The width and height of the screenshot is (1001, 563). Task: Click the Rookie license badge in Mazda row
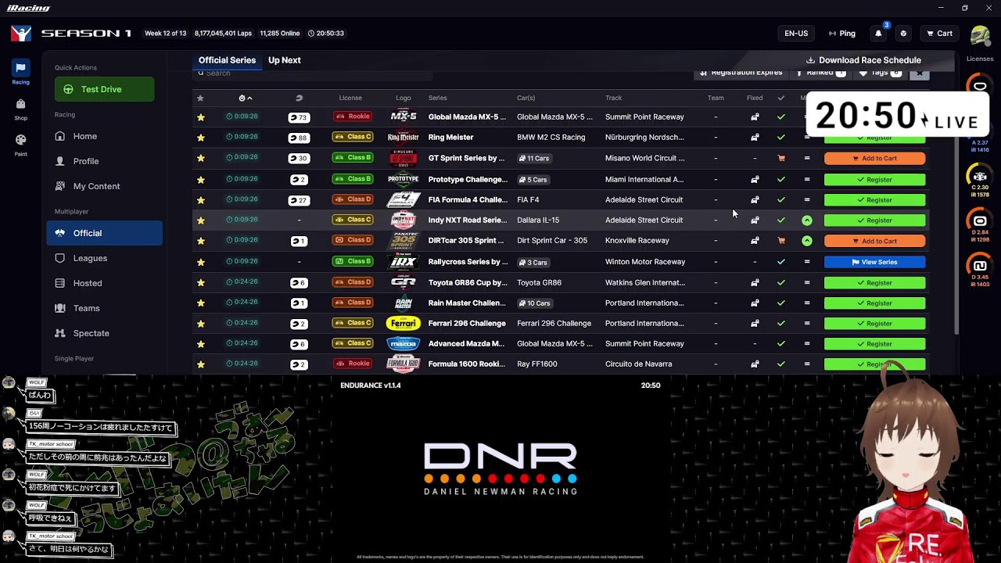click(353, 117)
